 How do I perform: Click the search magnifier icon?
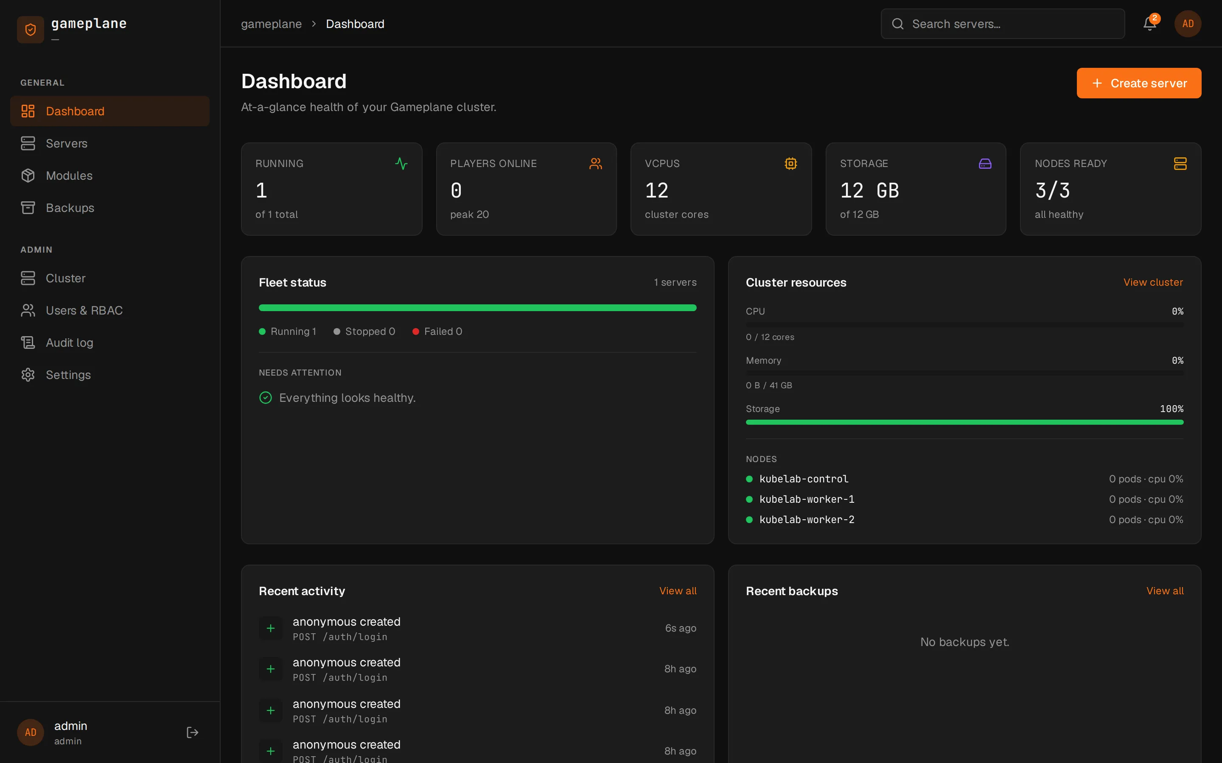(897, 24)
